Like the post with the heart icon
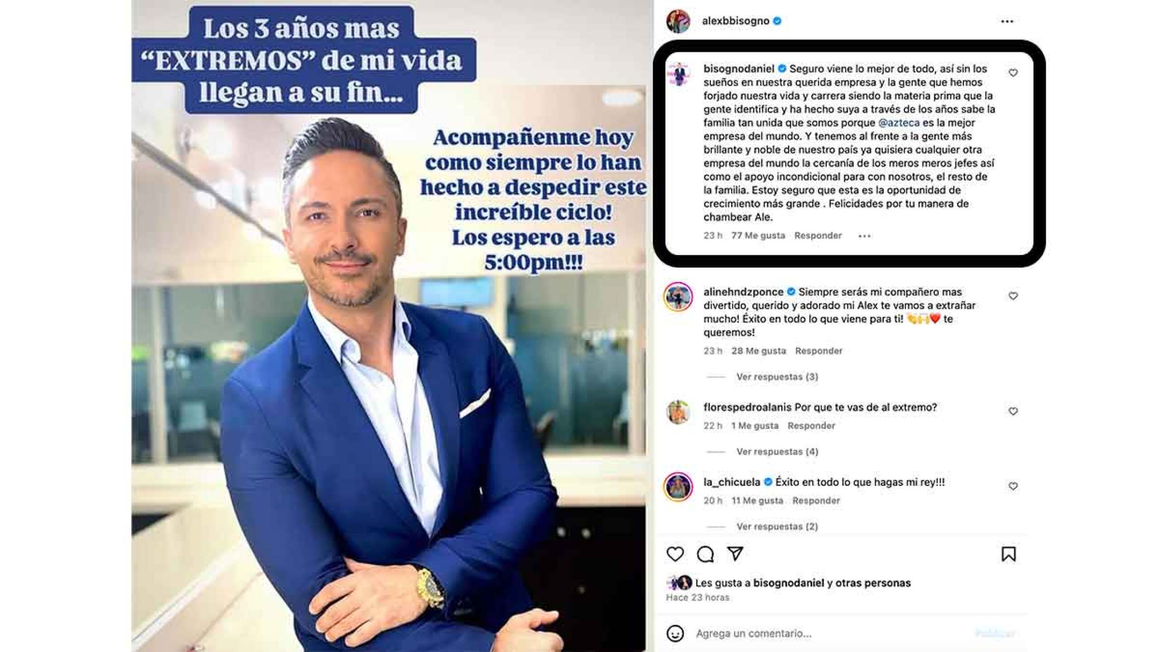This screenshot has width=1159, height=652. click(x=675, y=554)
